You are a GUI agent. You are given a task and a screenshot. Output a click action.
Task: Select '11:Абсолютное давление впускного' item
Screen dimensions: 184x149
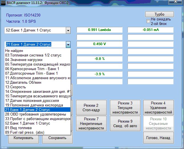point(38,78)
